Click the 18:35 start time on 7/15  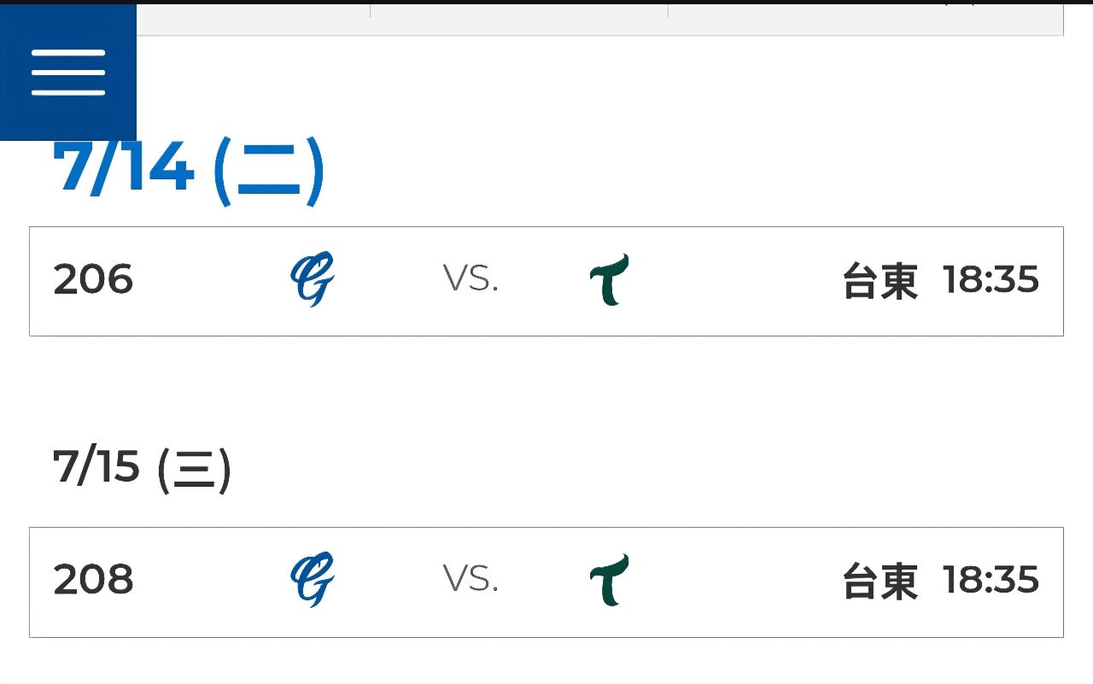(x=991, y=581)
